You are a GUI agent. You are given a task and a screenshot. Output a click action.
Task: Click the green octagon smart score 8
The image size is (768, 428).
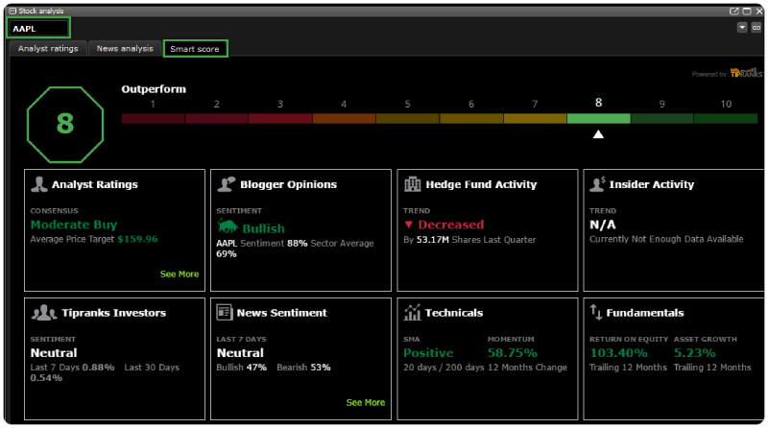click(x=65, y=125)
